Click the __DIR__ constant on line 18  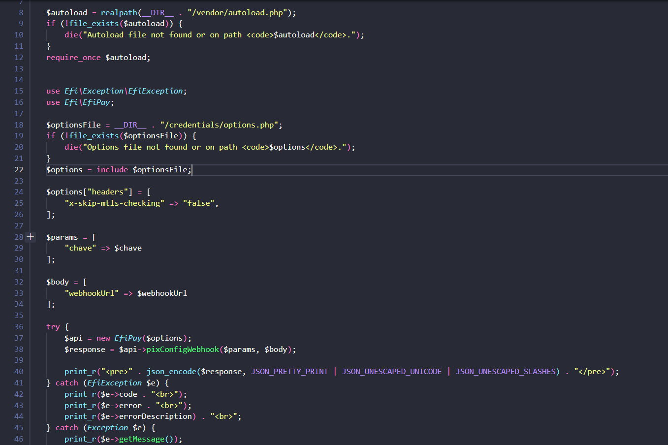tap(130, 125)
